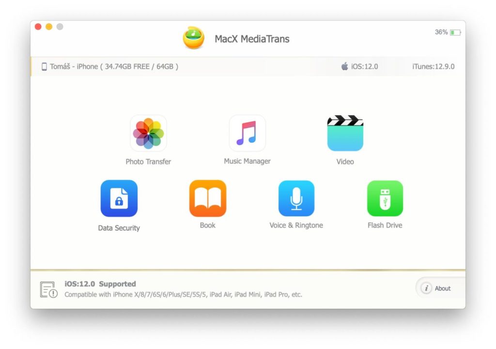496x349 pixels.
Task: Open the Video transfer module
Action: (x=345, y=133)
